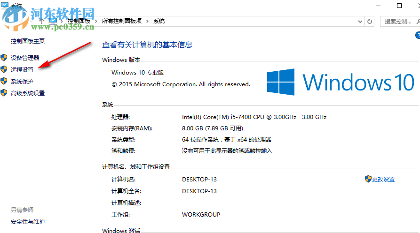
Task: Click shield icon beside 高级系统设置
Action: click(x=4, y=93)
